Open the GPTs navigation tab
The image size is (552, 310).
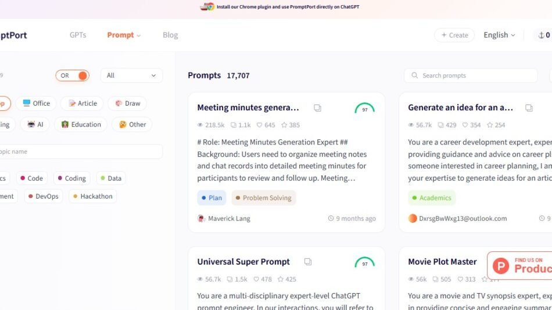pyautogui.click(x=78, y=35)
